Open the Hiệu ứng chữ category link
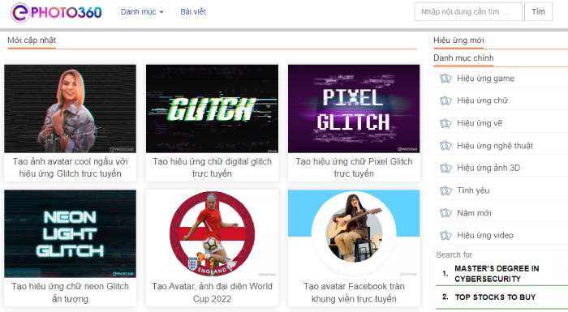 pos(482,100)
